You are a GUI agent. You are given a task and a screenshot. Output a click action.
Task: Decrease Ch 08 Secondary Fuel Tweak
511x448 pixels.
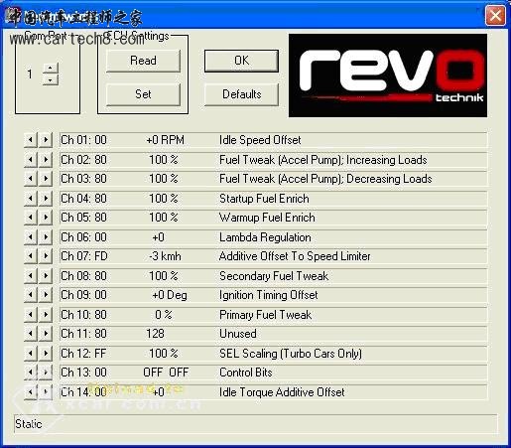pyautogui.click(x=31, y=275)
